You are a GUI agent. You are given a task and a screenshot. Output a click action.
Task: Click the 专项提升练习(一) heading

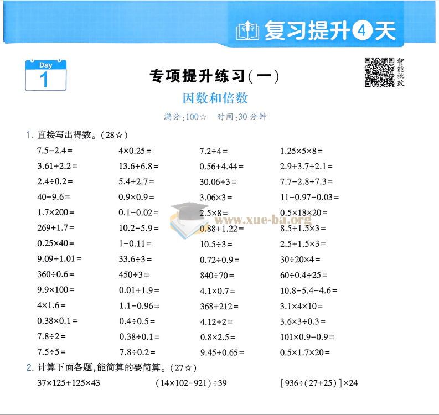pos(214,76)
